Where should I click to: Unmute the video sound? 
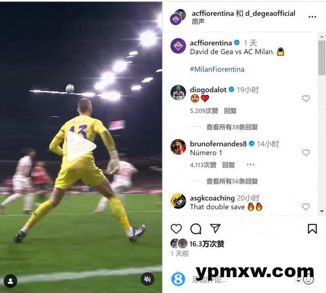click(x=147, y=279)
